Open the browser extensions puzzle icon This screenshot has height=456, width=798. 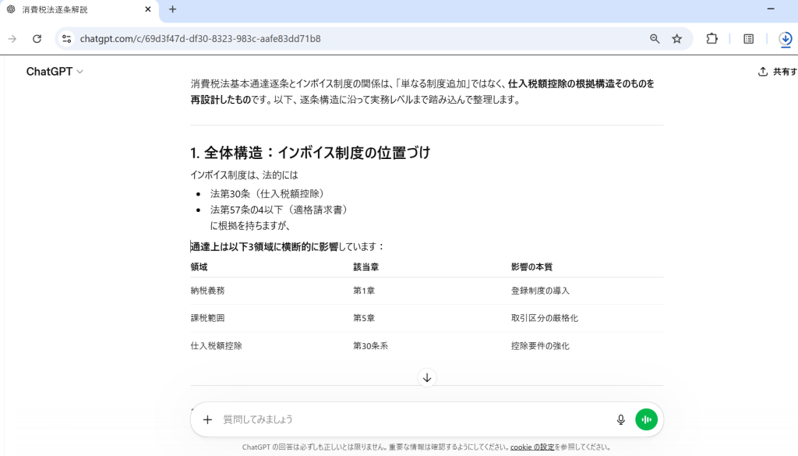(x=711, y=39)
